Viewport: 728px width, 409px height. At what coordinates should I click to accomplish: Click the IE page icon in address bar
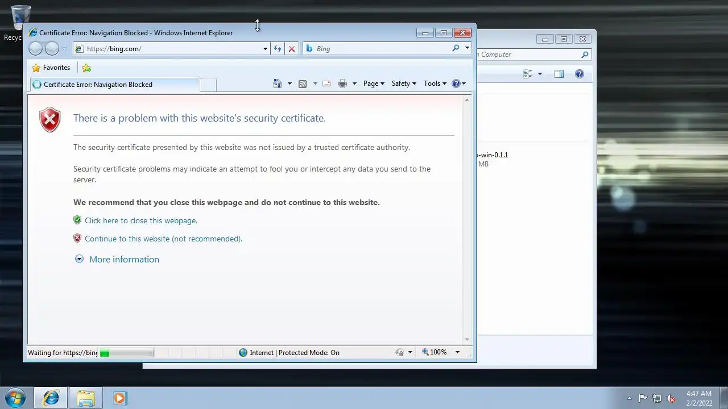[80, 49]
